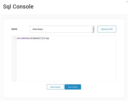Click the Save Query button
Screen dimensions: 128x101
55,87
